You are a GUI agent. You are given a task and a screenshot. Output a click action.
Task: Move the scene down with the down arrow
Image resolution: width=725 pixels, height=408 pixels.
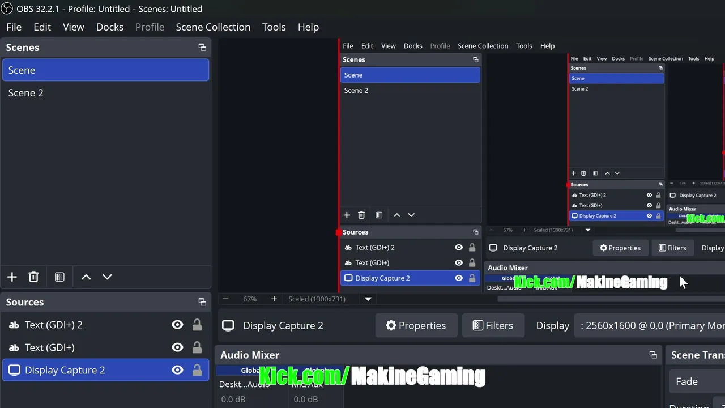[107, 277]
